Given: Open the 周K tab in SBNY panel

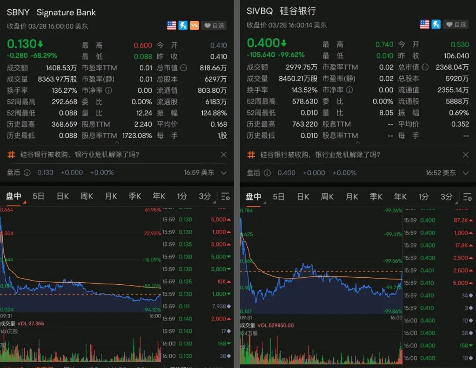Looking at the screenshot, I should 86,196.
